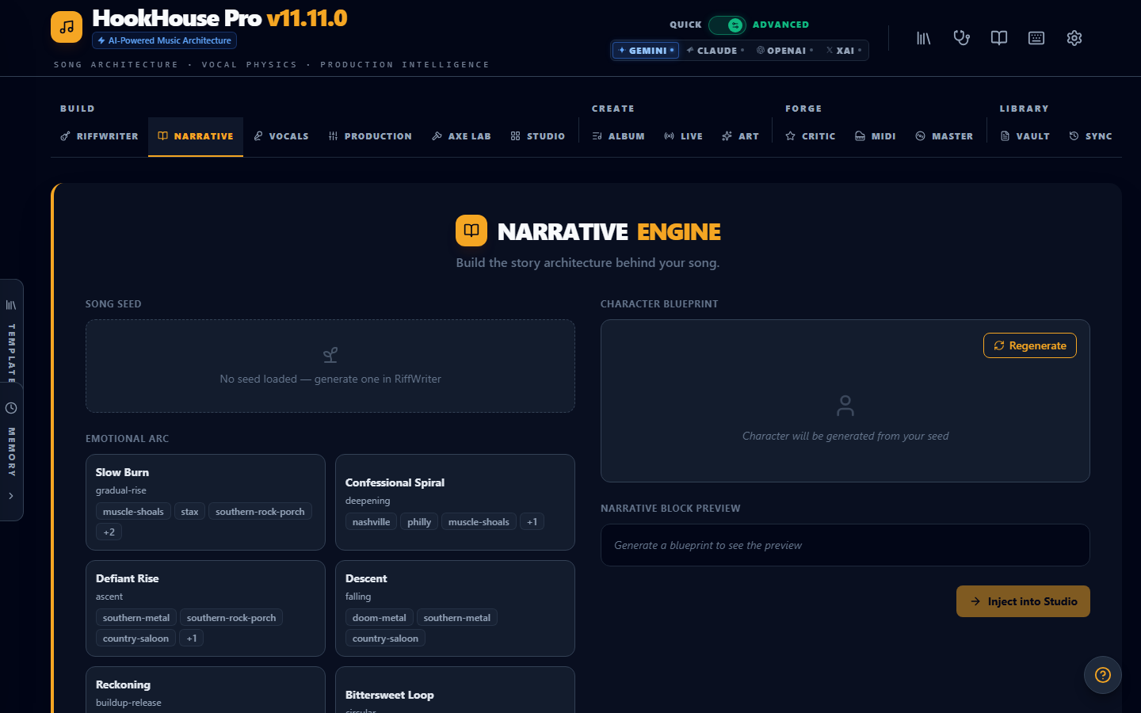
Task: Open the Axe Lab tool
Action: 461,135
